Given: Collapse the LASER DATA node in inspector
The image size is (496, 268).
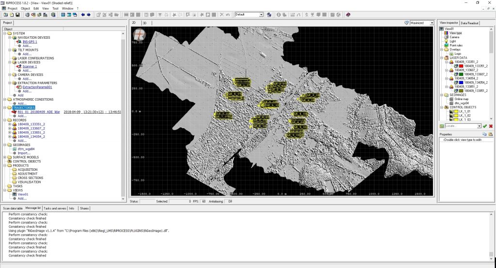Looking at the screenshot, I should pos(442,58).
